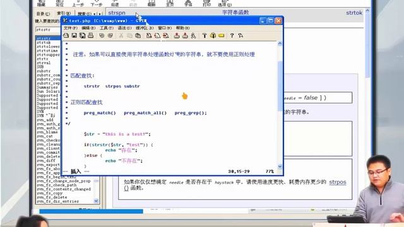Click the Jump to Tag yellow icon
This screenshot has height=227, width=404.
(x=222, y=35)
